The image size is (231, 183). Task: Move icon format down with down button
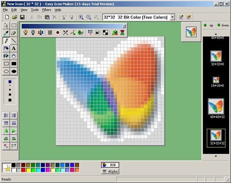(223, 25)
